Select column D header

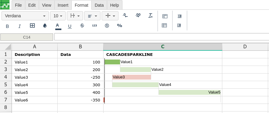tap(245, 46)
